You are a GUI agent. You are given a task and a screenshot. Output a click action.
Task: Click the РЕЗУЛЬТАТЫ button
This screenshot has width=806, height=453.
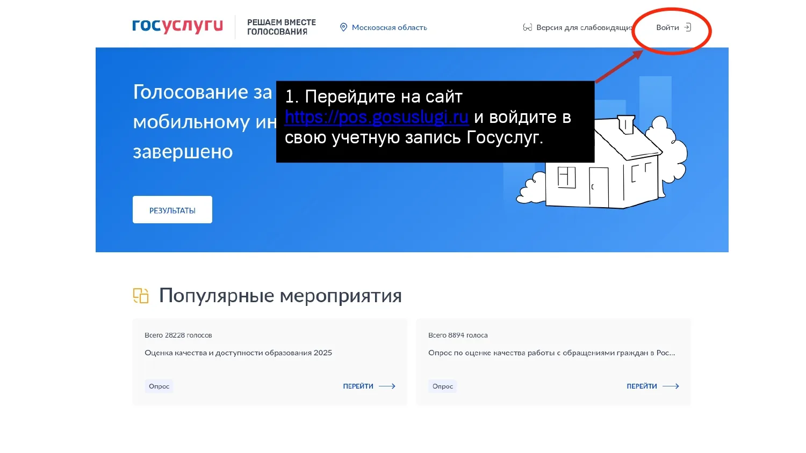(172, 210)
